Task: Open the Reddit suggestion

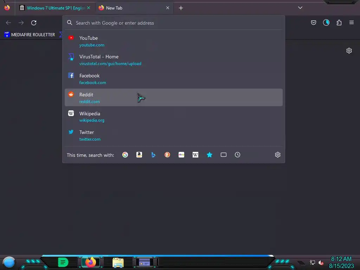Action: [x=174, y=98]
